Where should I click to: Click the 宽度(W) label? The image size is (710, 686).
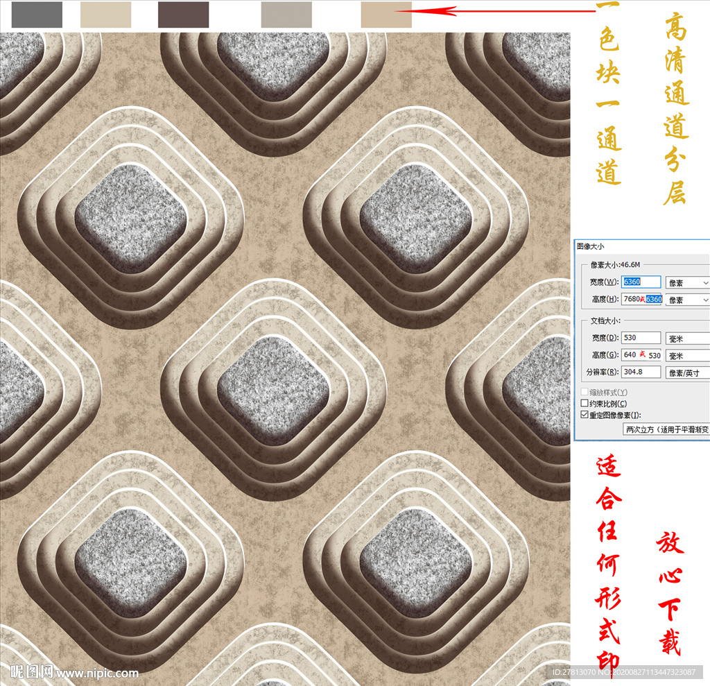click(x=604, y=282)
